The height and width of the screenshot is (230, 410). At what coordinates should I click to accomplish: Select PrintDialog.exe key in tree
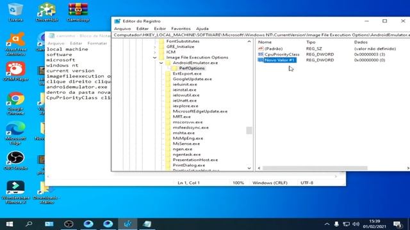pyautogui.click(x=189, y=165)
